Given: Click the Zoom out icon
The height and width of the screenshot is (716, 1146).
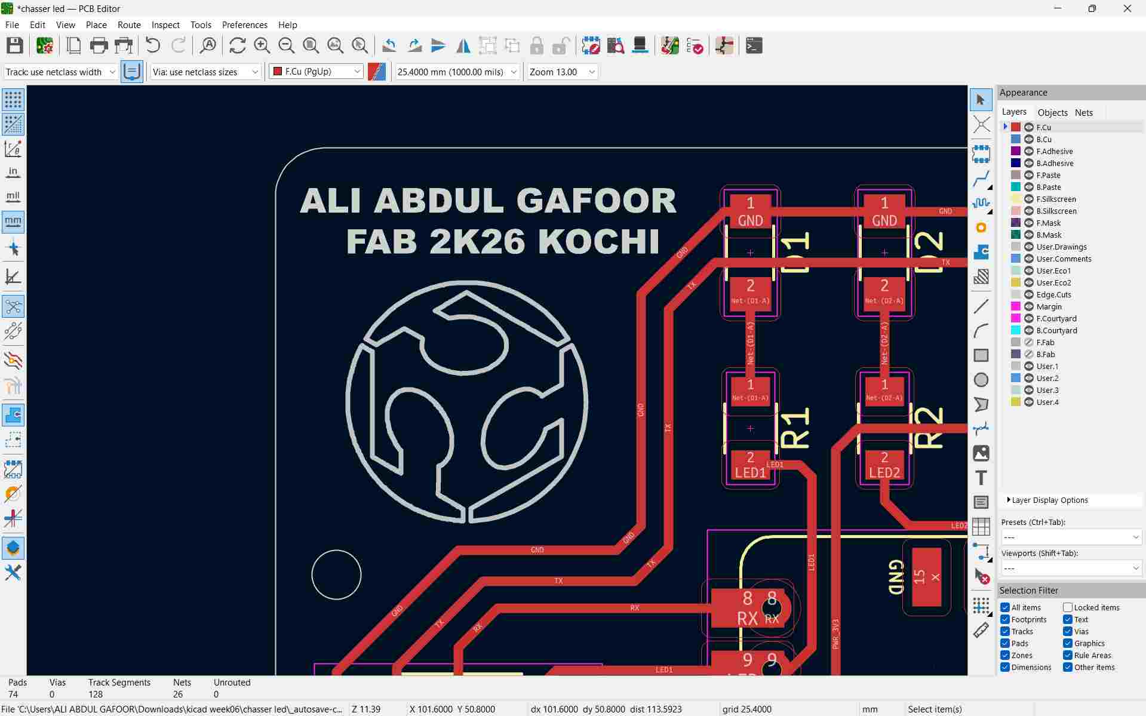Looking at the screenshot, I should (286, 45).
